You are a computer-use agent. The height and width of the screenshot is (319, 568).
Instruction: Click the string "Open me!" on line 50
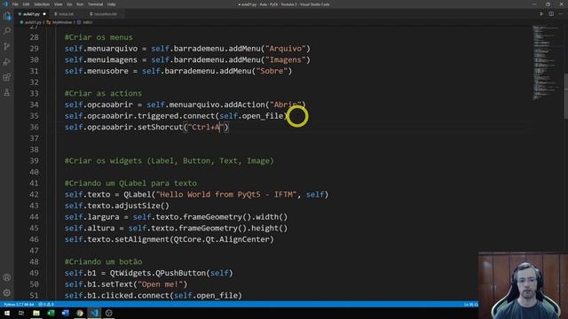(x=160, y=284)
